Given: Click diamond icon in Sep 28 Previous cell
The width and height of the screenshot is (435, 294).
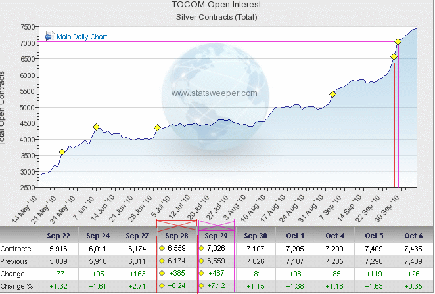Looking at the screenshot, I should [162, 261].
